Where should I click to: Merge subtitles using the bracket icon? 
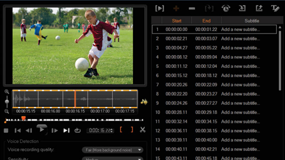point(209,8)
